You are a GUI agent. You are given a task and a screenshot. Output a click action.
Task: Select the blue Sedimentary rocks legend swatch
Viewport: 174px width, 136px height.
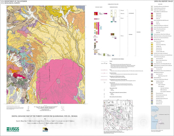tap(152, 104)
